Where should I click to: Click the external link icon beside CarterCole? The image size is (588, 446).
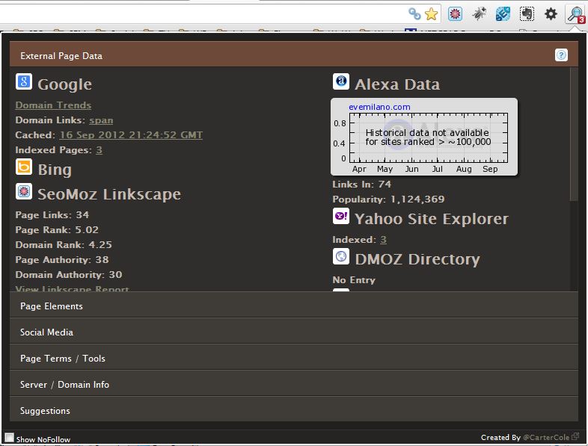(575, 436)
